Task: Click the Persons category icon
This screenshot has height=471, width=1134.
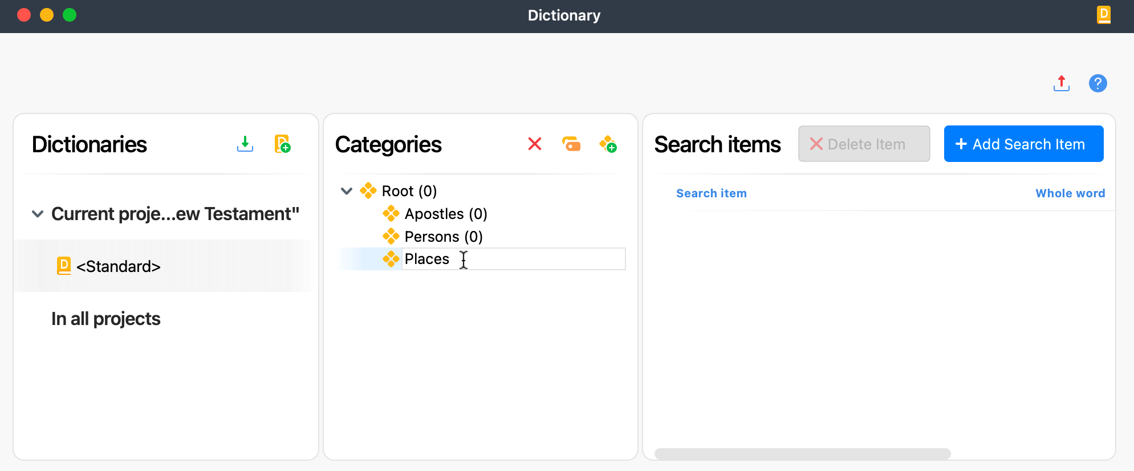Action: (391, 236)
